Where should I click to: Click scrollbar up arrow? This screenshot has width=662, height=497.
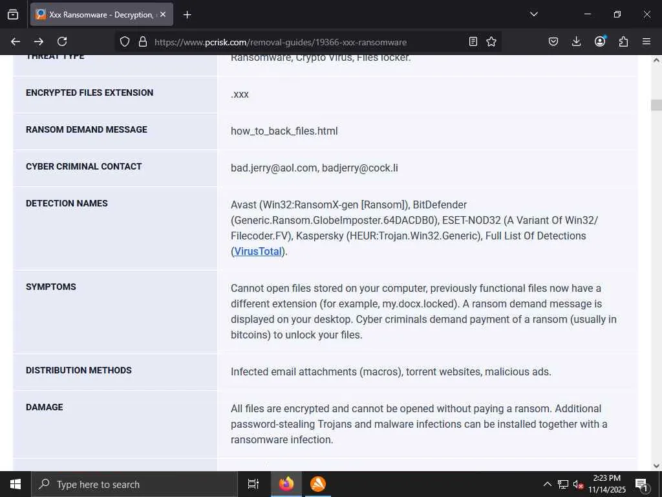click(656, 60)
